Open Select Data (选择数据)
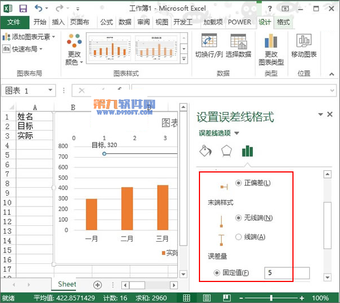 (x=239, y=45)
